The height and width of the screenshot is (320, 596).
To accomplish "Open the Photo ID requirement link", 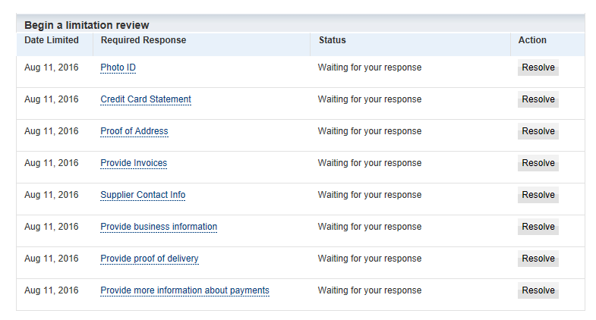I will click(x=118, y=67).
